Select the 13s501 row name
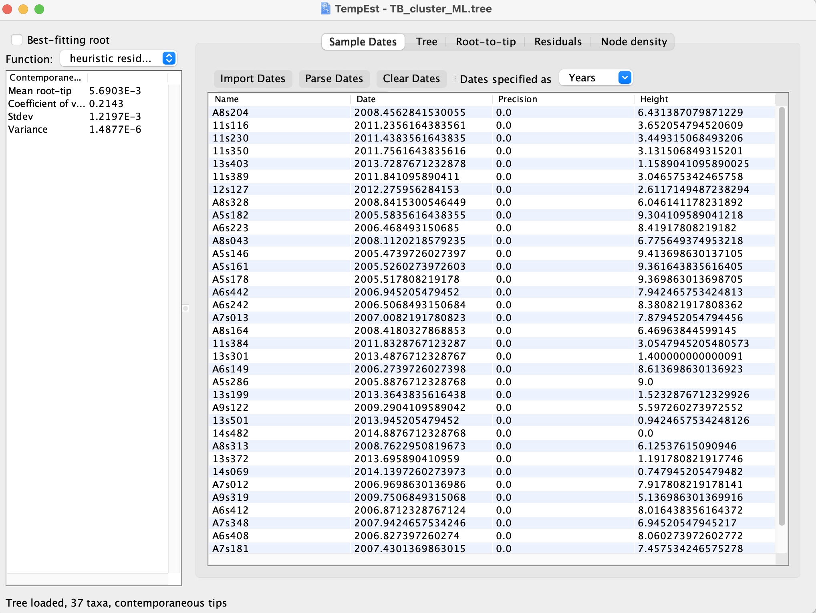The image size is (816, 613). (230, 420)
